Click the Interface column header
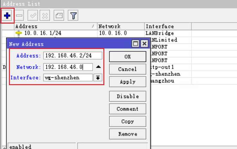Image resolution: width=237 pixels, height=149 pixels. pos(167,26)
